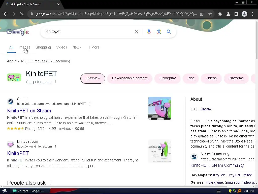The height and width of the screenshot is (194, 258).
Task: Select the Plot chip
Action: pos(191,78)
